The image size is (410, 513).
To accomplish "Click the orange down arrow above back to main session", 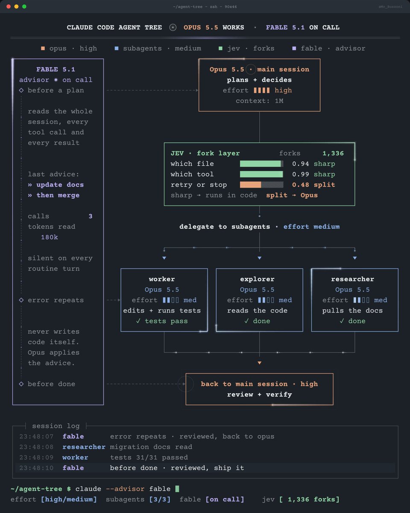I will pos(259,363).
